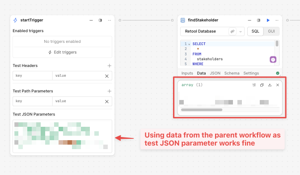
Task: Click 'No triggers enabled' text
Action: [63, 42]
